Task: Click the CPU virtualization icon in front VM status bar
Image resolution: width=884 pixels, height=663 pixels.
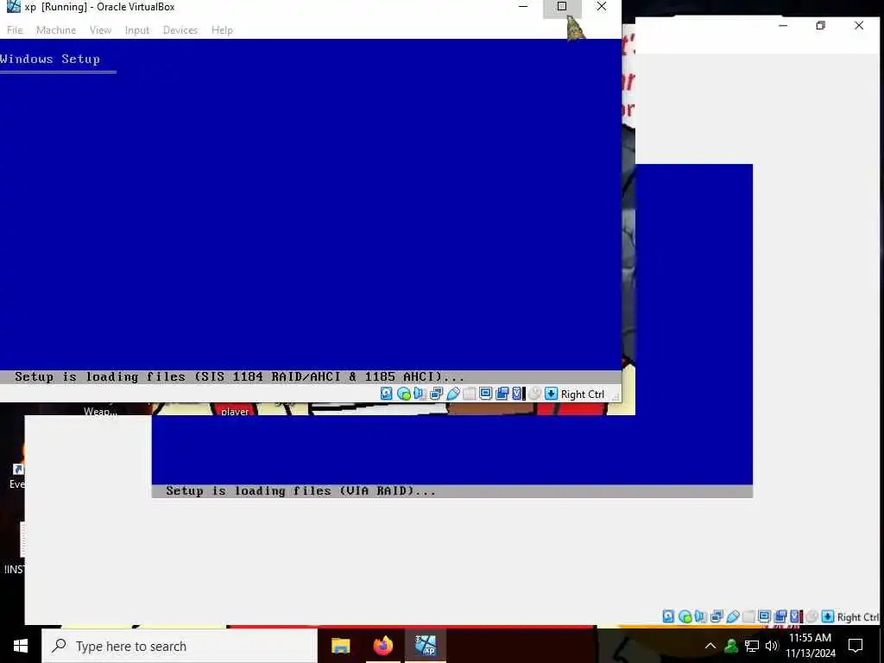Action: [x=518, y=394]
